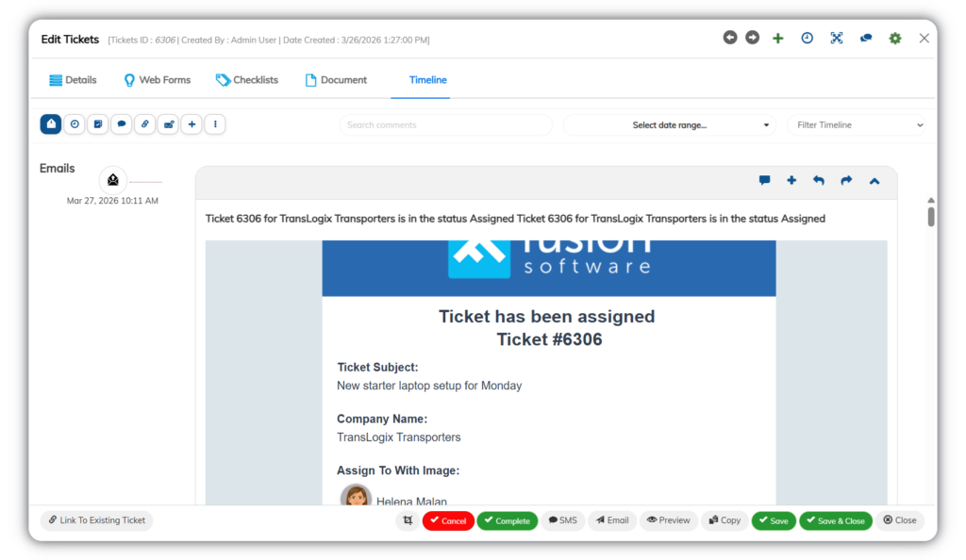Viewport: 966px width, 560px height.
Task: Mark the ticket Complete
Action: coord(507,520)
